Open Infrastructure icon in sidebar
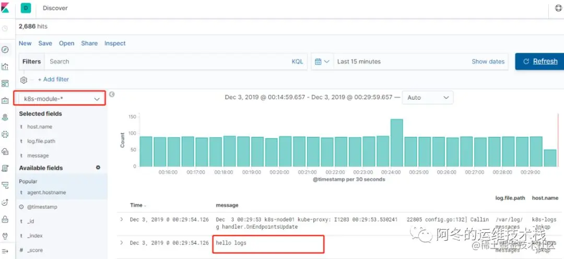The height and width of the screenshot is (259, 564). [5, 151]
